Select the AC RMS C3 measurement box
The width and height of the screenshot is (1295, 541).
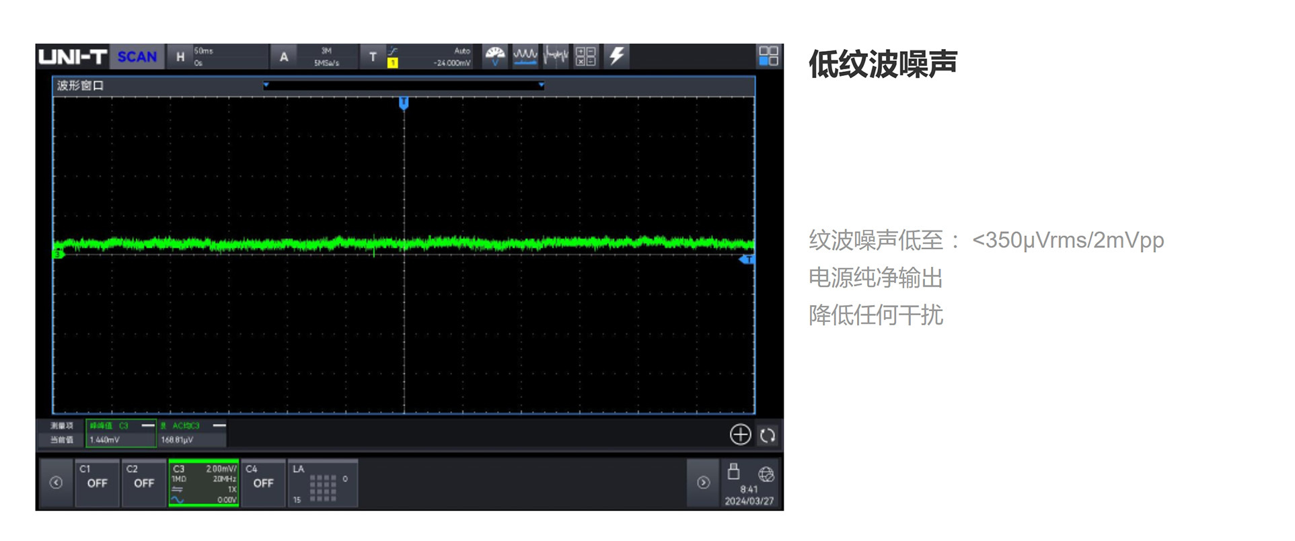click(192, 433)
